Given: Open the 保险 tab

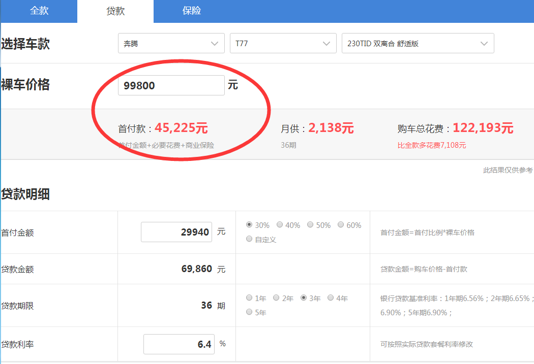Looking at the screenshot, I should pos(192,11).
